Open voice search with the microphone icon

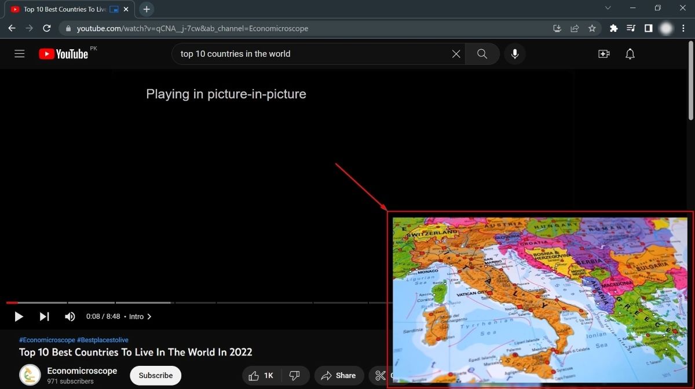(514, 53)
